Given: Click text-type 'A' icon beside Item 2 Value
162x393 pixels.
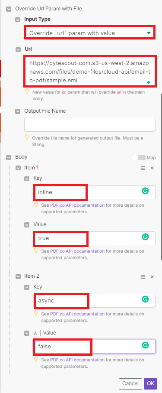Looking at the screenshot, I should (x=35, y=333).
